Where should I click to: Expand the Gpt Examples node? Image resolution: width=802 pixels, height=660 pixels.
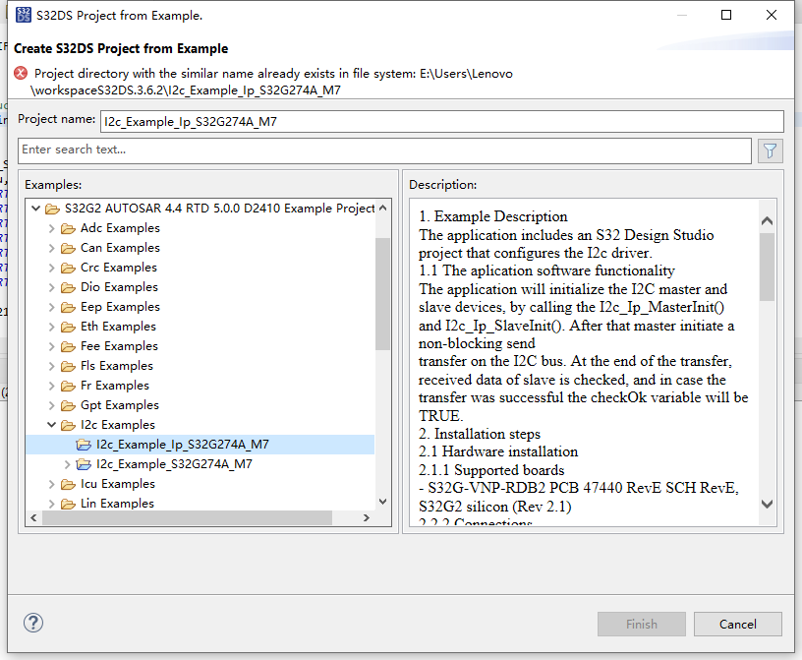point(52,405)
